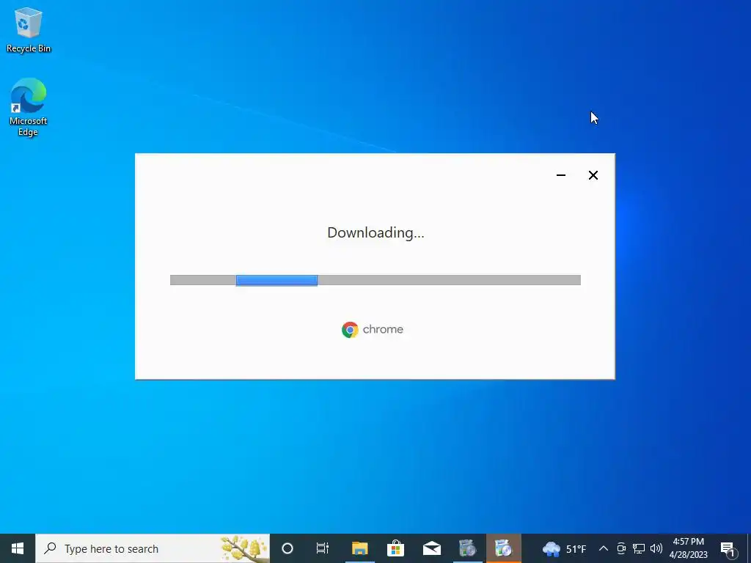Open Microsoft Store from the taskbar
This screenshot has height=563, width=751.
[395, 548]
